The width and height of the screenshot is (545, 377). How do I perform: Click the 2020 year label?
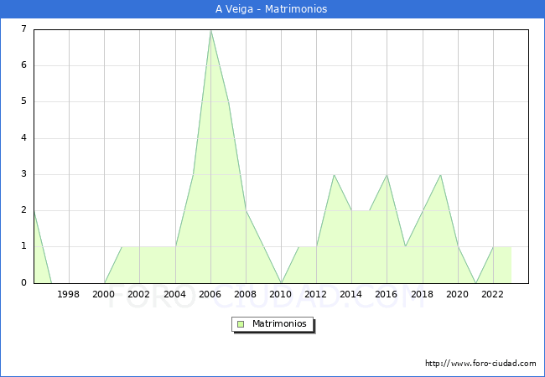click(x=458, y=294)
